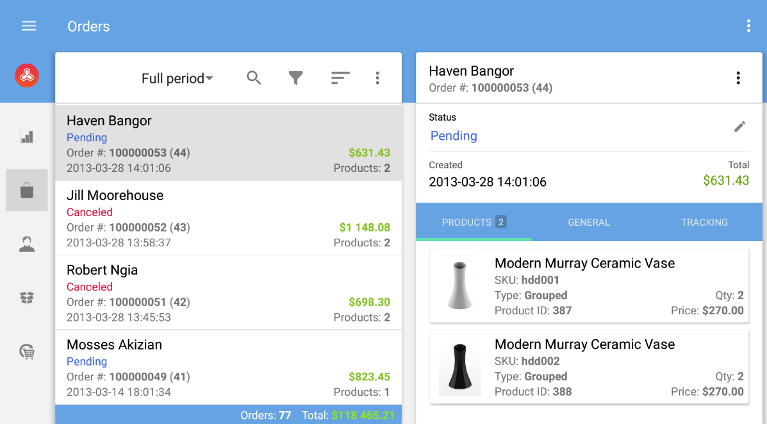Screen dimensions: 767x424
Task: Open Haven Bangor order detail overflow menu
Action: [x=738, y=78]
